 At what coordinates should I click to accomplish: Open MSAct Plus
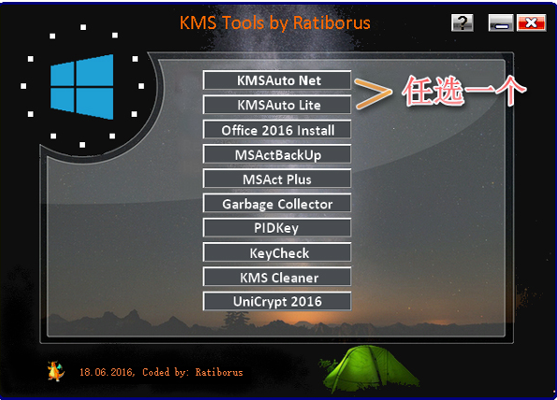(x=277, y=179)
